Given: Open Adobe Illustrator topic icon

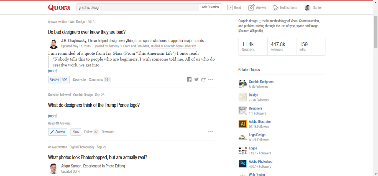Looking at the screenshot, I should coord(243,124).
